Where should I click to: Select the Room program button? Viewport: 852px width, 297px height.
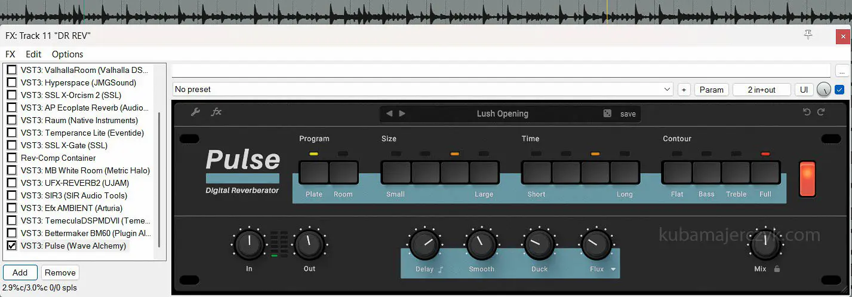click(x=343, y=172)
